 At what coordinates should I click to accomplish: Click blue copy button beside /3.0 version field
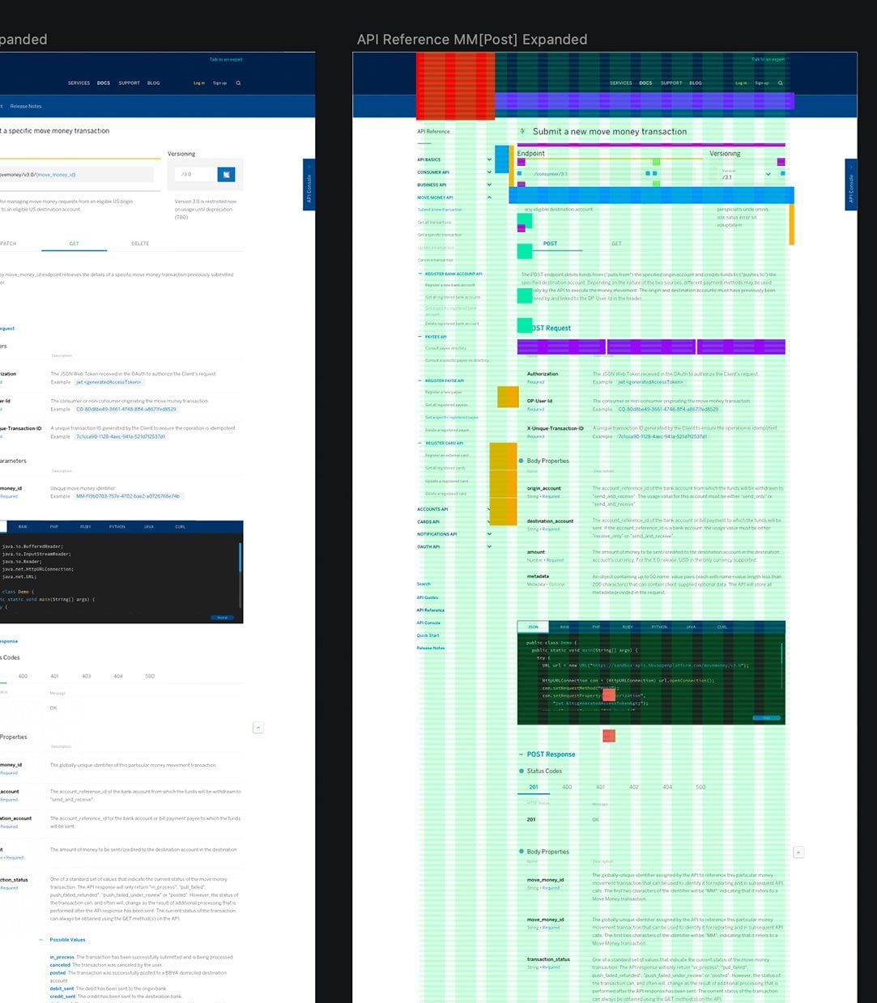pyautogui.click(x=227, y=174)
